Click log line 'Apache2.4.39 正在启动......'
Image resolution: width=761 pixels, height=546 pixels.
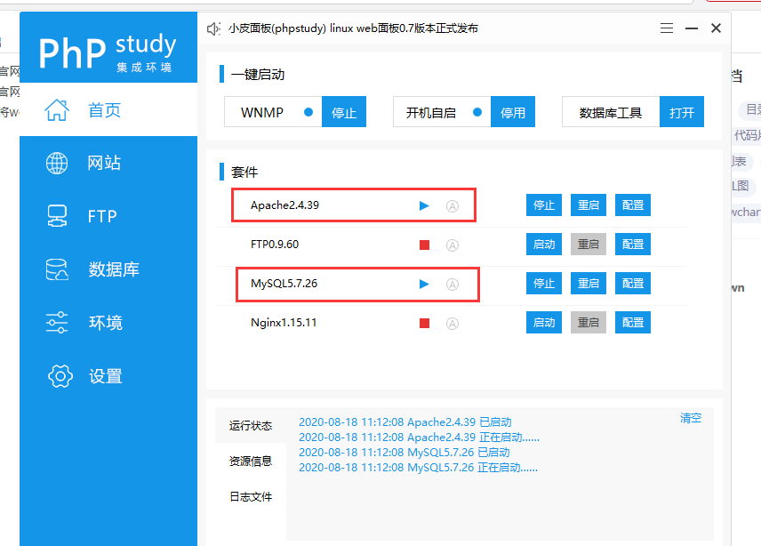pyautogui.click(x=420, y=438)
